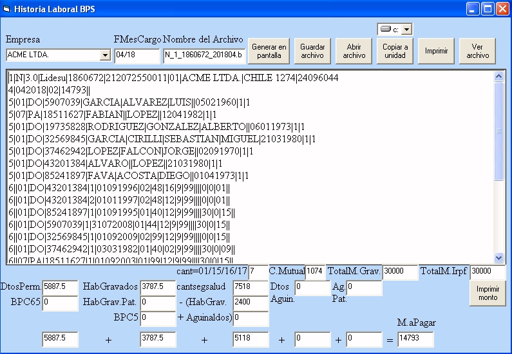The image size is (512, 354).
Task: Open the file with Ver archivo
Action: (x=477, y=51)
